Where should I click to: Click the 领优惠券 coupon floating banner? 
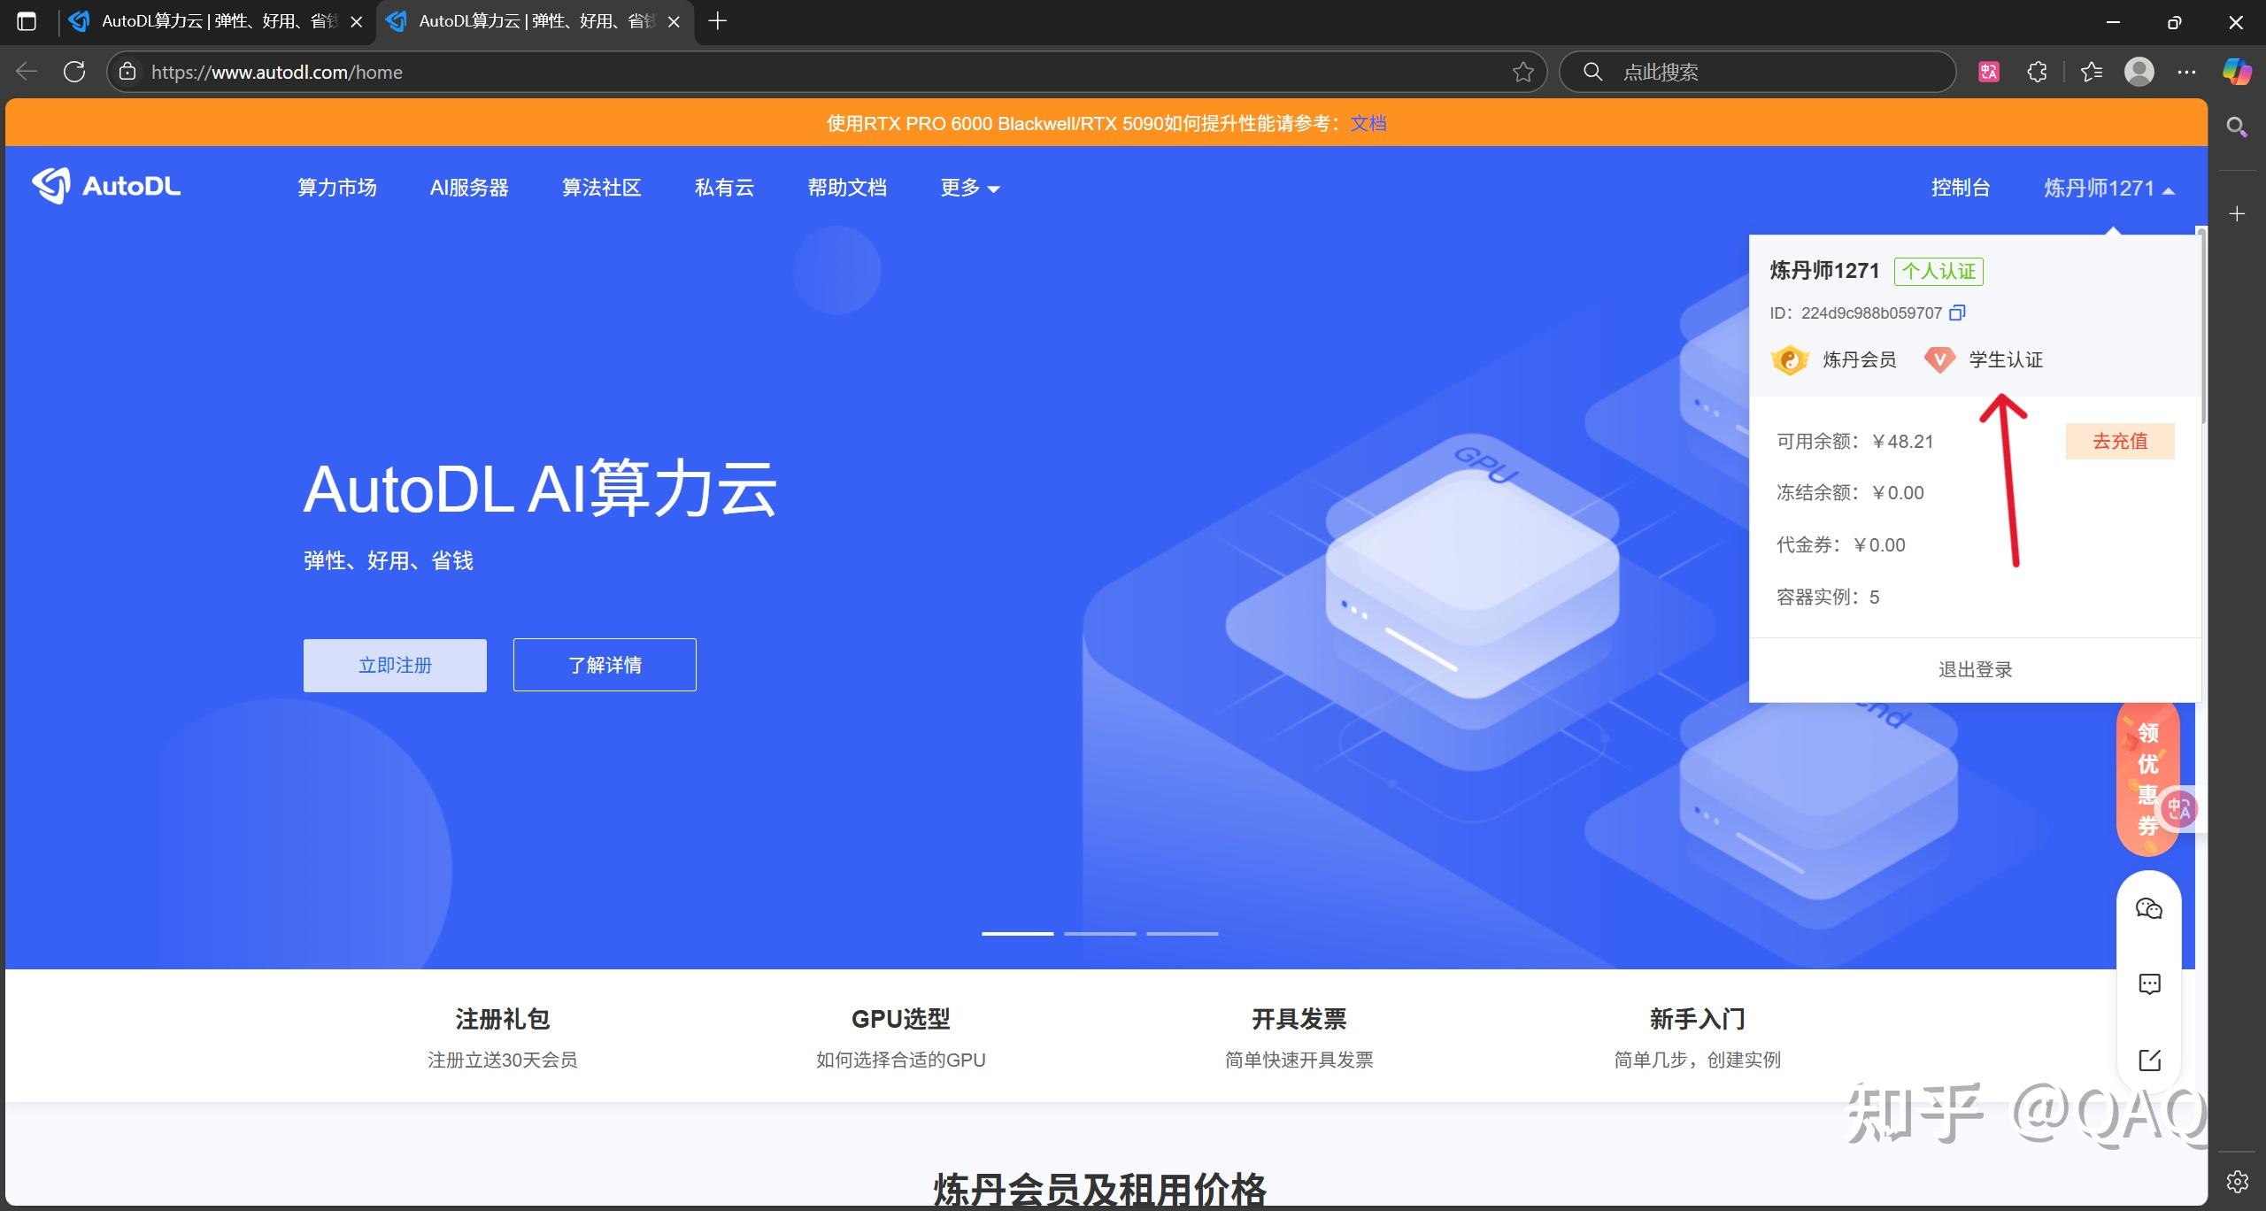pyautogui.click(x=2148, y=775)
